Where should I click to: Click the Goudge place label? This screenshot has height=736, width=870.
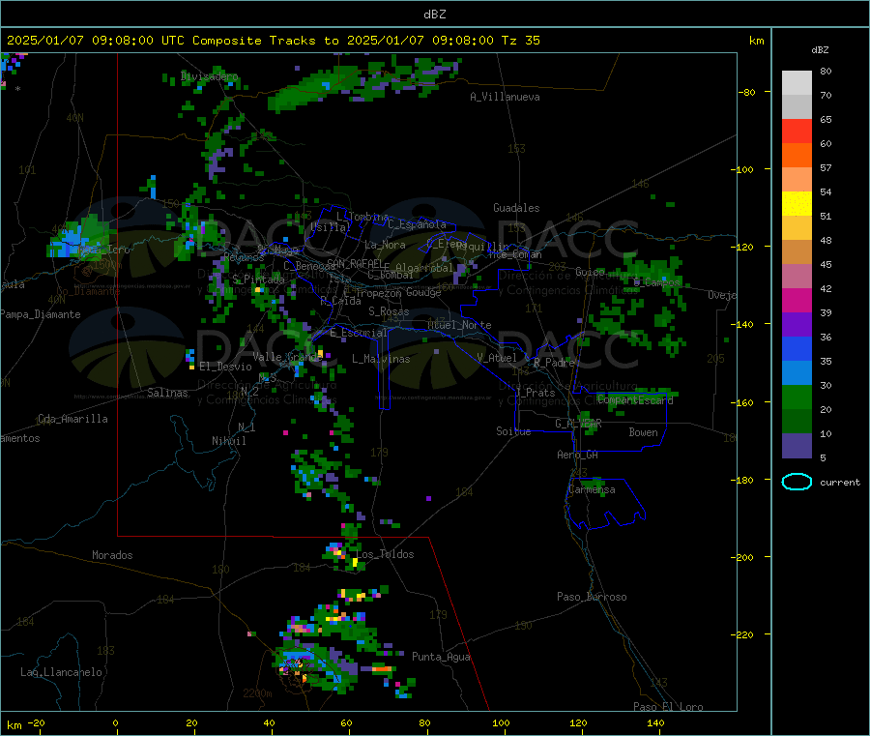[423, 292]
